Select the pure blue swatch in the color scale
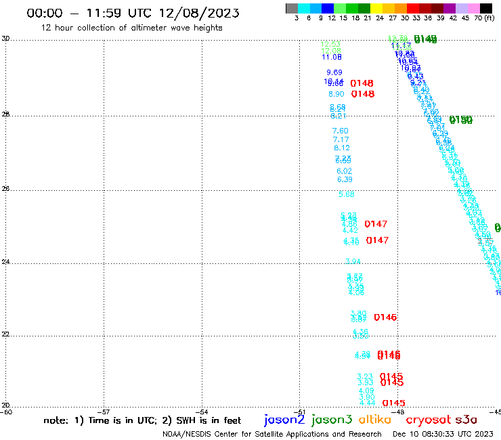The image size is (501, 440). coord(328,8)
